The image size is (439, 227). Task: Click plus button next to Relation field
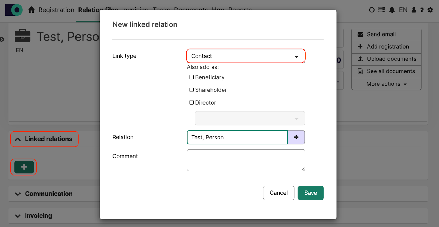[x=296, y=137]
